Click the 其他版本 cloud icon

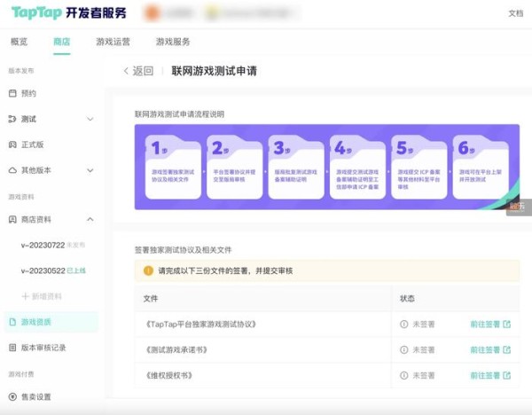12,170
